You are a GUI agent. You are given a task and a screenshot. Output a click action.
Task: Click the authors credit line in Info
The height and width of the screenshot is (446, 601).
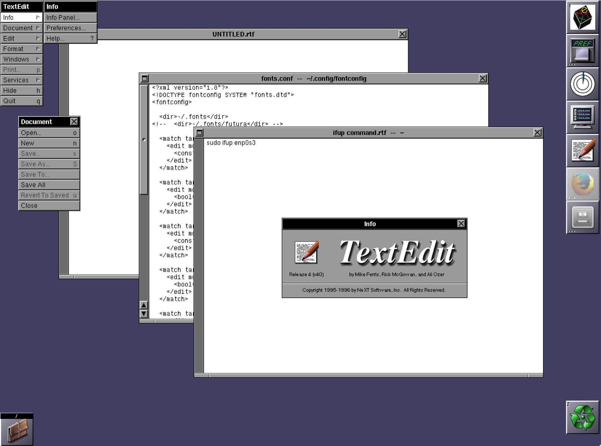pos(397,274)
